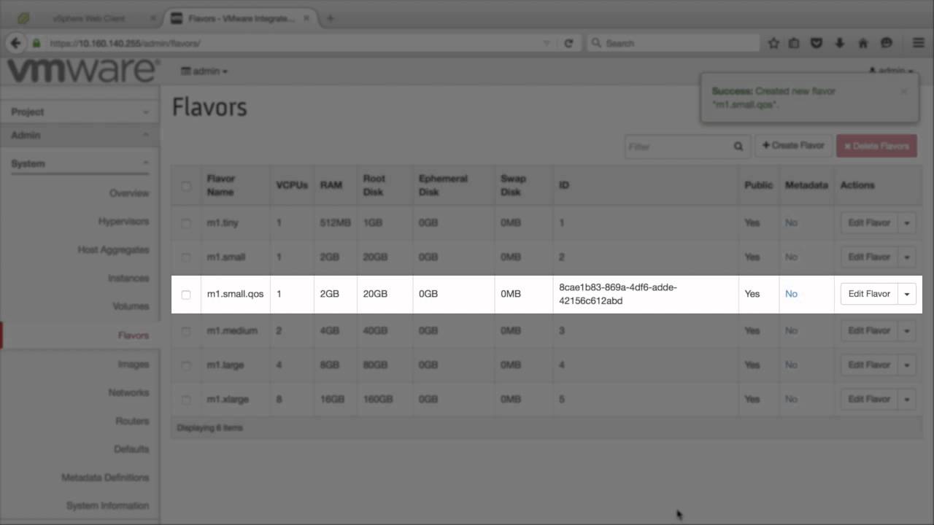Expand the Project sidebar section
The height and width of the screenshot is (525, 934).
tap(80, 112)
